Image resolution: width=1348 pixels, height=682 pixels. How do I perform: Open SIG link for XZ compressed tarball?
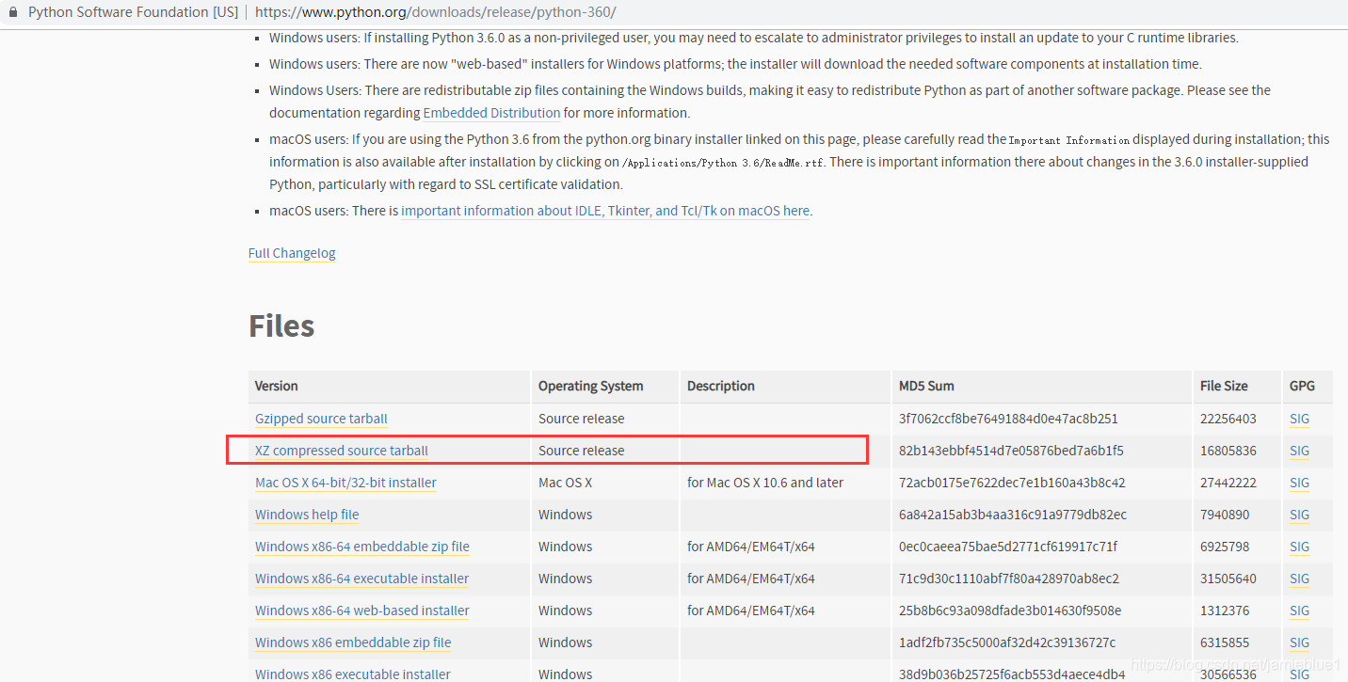(x=1299, y=451)
